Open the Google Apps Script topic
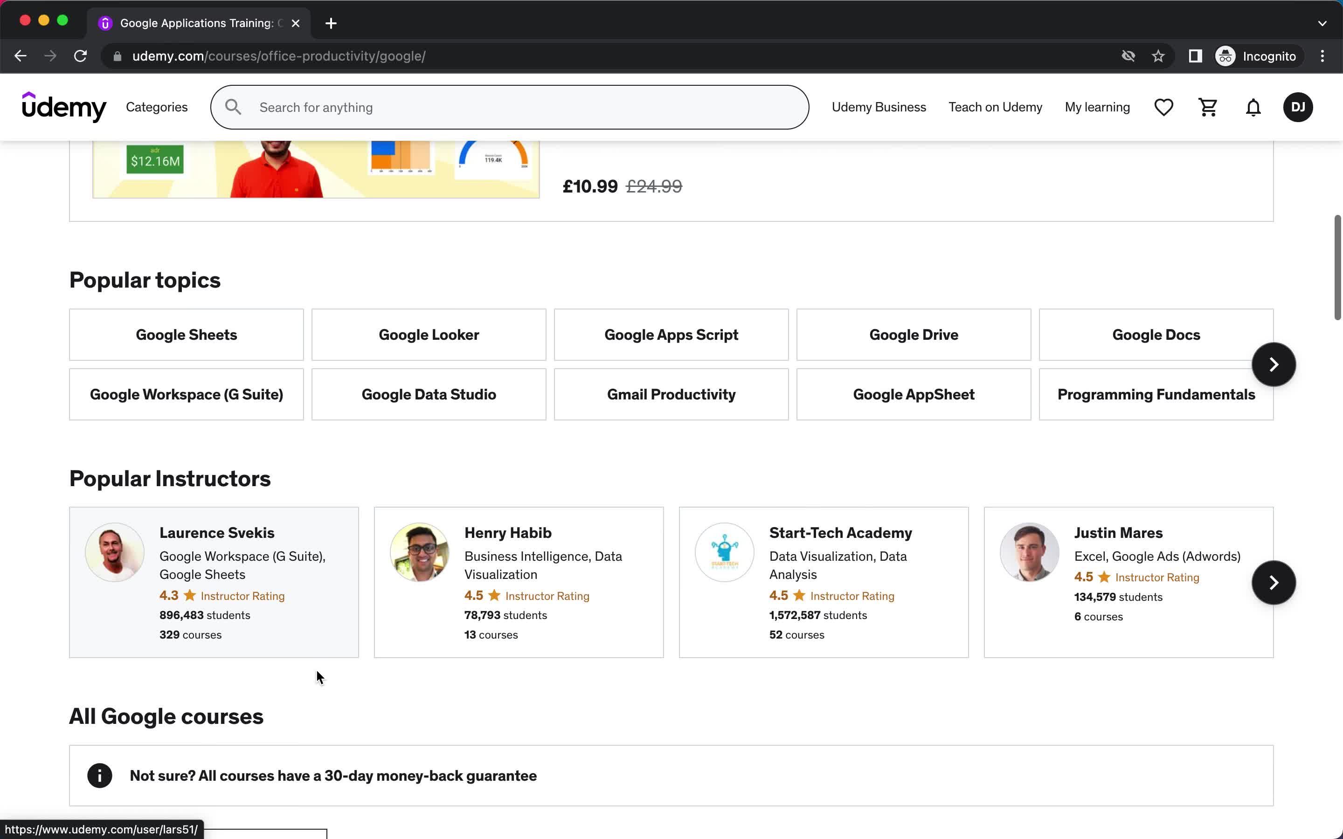The image size is (1343, 839). 671,335
